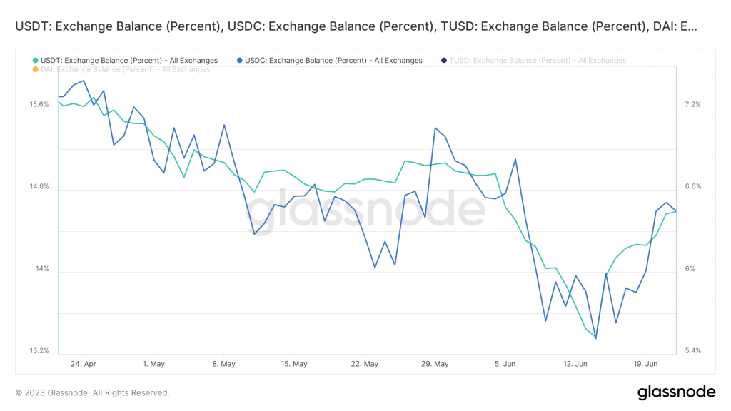Click the blue USDC legend dot
731x411 pixels.
pos(240,61)
